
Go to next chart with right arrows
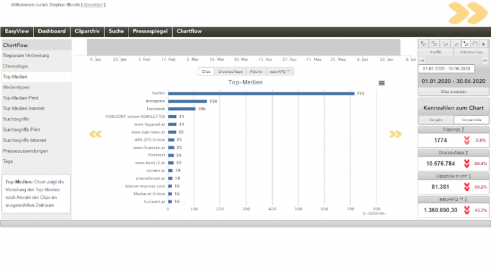tap(395, 134)
